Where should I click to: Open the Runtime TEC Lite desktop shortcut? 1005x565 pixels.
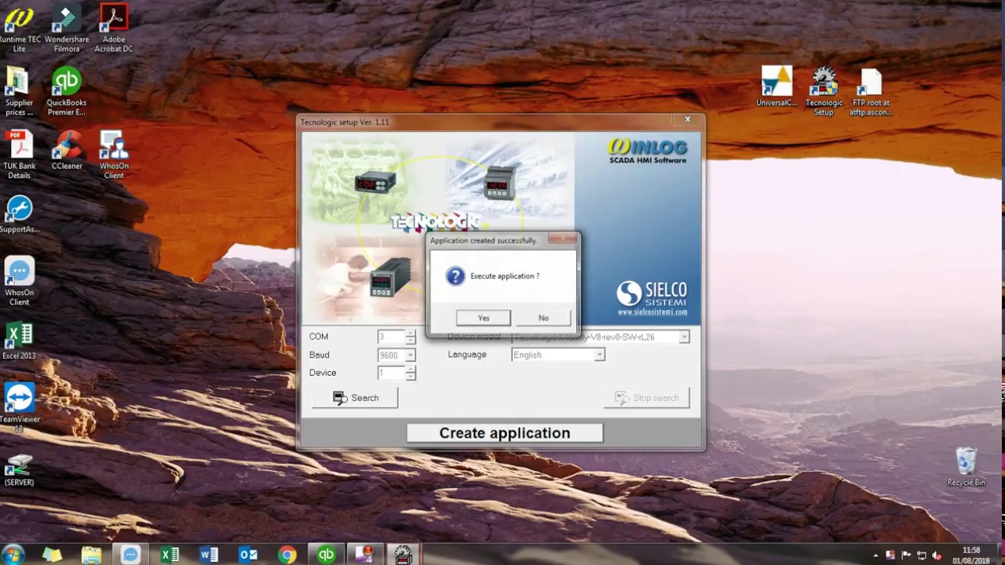point(20,29)
